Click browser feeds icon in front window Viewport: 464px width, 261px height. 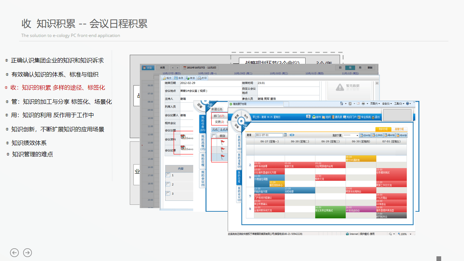pyautogui.click(x=350, y=104)
